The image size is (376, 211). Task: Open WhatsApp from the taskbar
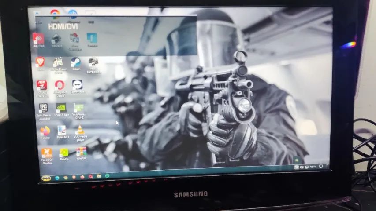pos(108,175)
